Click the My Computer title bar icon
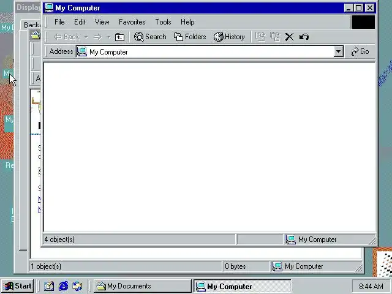Viewport: 392px width, 294px height. coord(49,8)
